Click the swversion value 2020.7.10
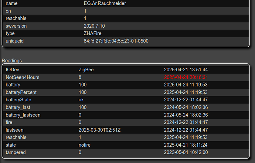Image resolution: width=255 pixels, height=163 pixels. 94,26
